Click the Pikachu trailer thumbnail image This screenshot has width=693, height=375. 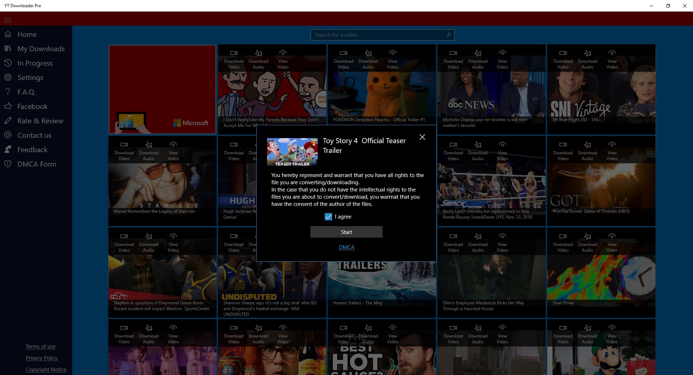(382, 94)
